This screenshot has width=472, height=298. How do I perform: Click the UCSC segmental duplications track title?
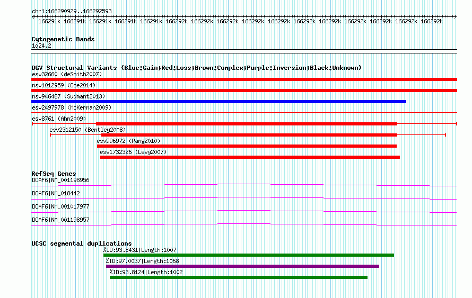(82, 243)
